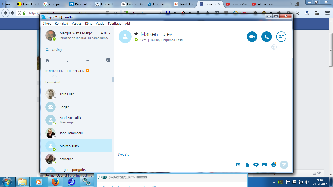The width and height of the screenshot is (333, 187).
Task: Click the taskbar clock showing 9:18
Action: (320, 182)
